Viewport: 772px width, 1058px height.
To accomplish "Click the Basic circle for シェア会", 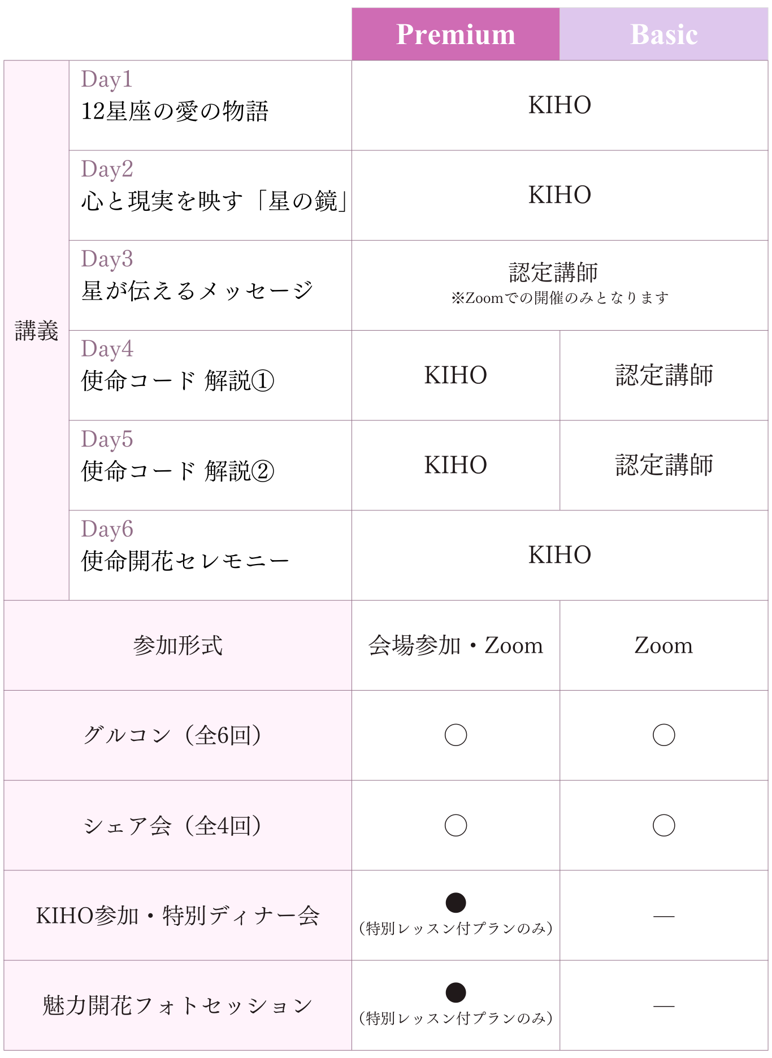I will click(663, 825).
